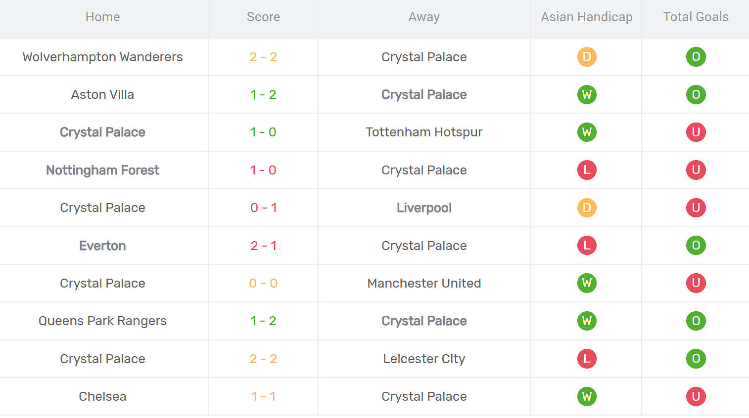The height and width of the screenshot is (418, 749).
Task: Select the Queens Park Rangers team name
Action: 102,321
